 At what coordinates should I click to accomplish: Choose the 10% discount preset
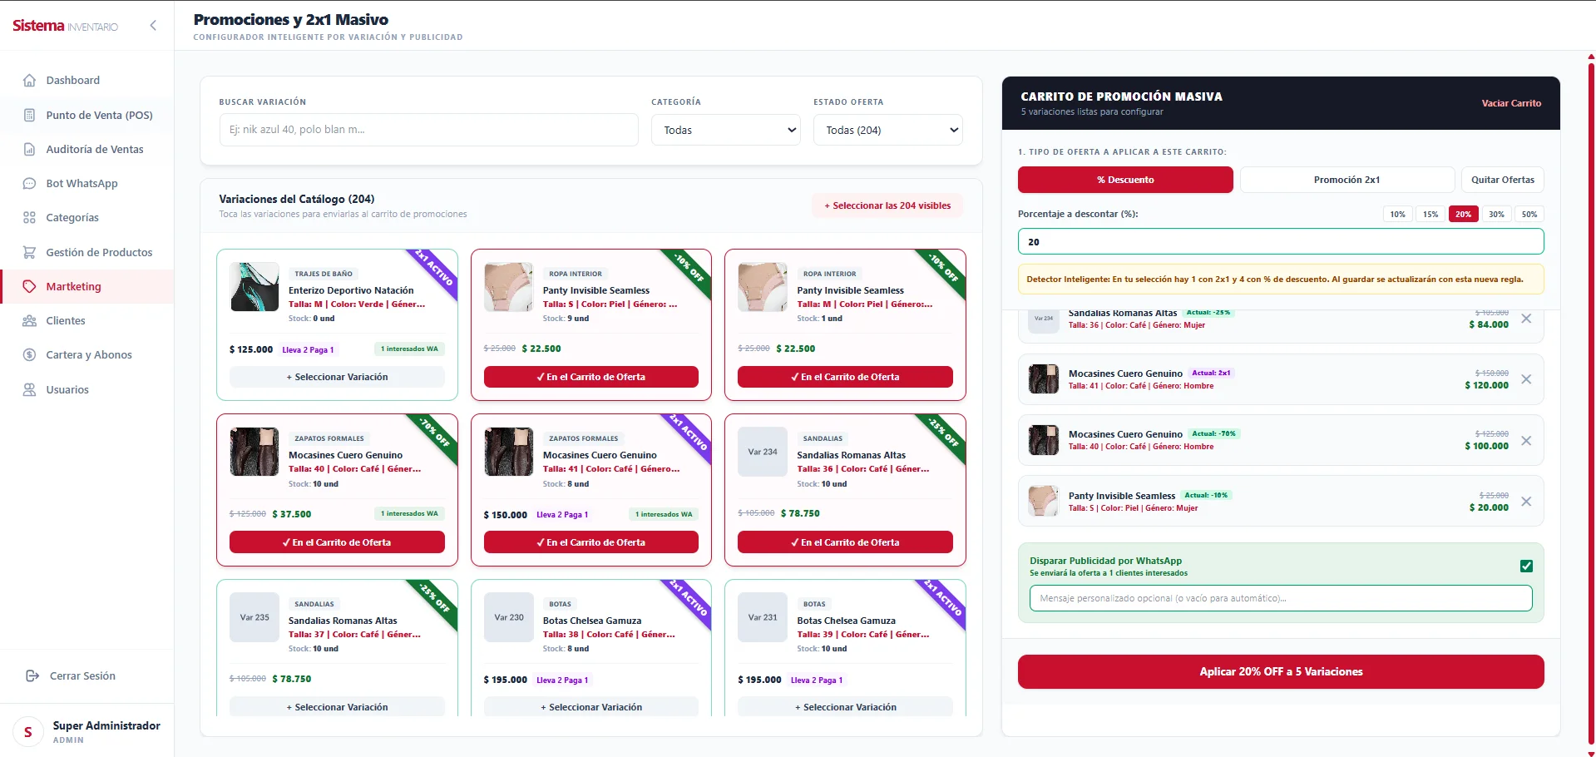[x=1397, y=214]
